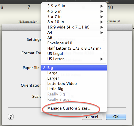This screenshot has height=126, width=134.
Task: Select the A6 paper size
Action: point(74,38)
